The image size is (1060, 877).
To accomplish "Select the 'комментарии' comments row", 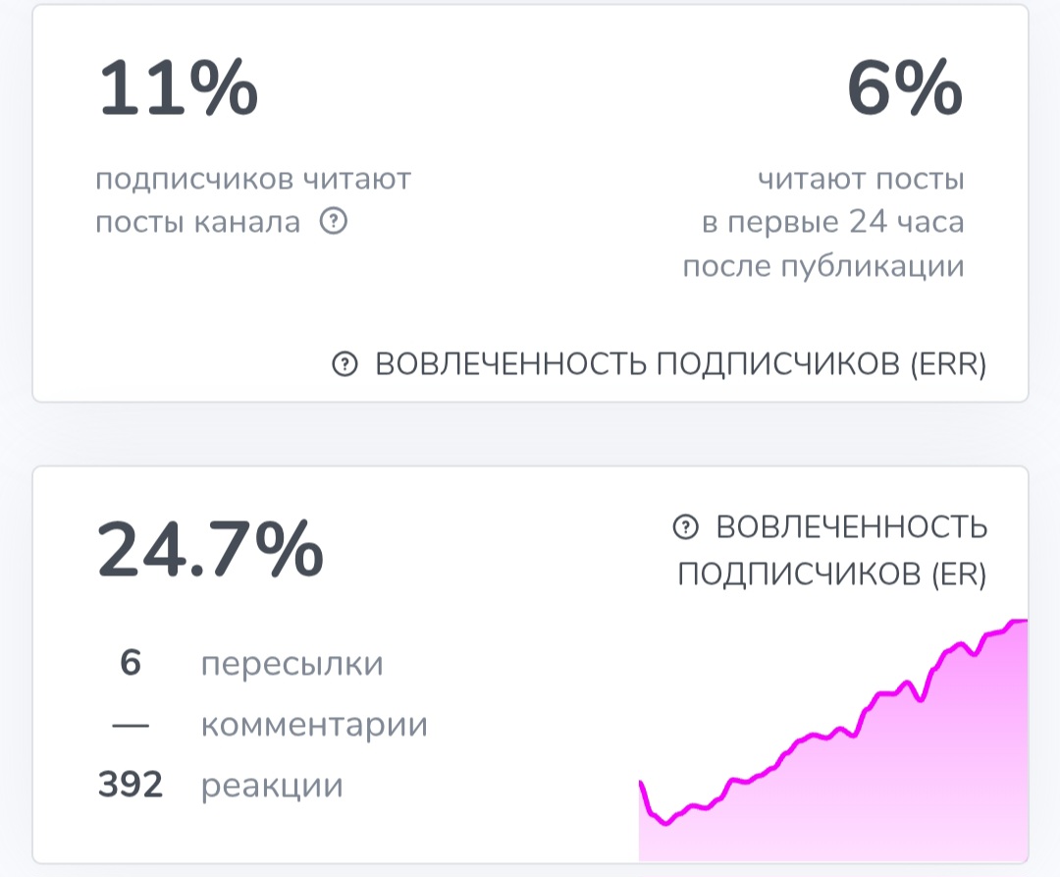I will tap(312, 725).
